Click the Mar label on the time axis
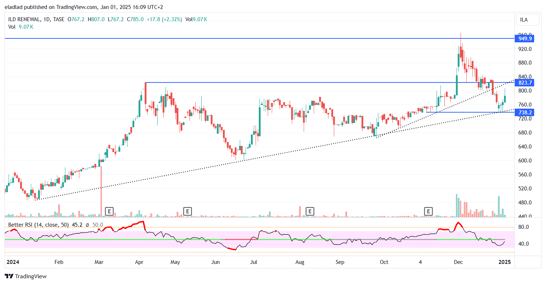 tap(99, 262)
